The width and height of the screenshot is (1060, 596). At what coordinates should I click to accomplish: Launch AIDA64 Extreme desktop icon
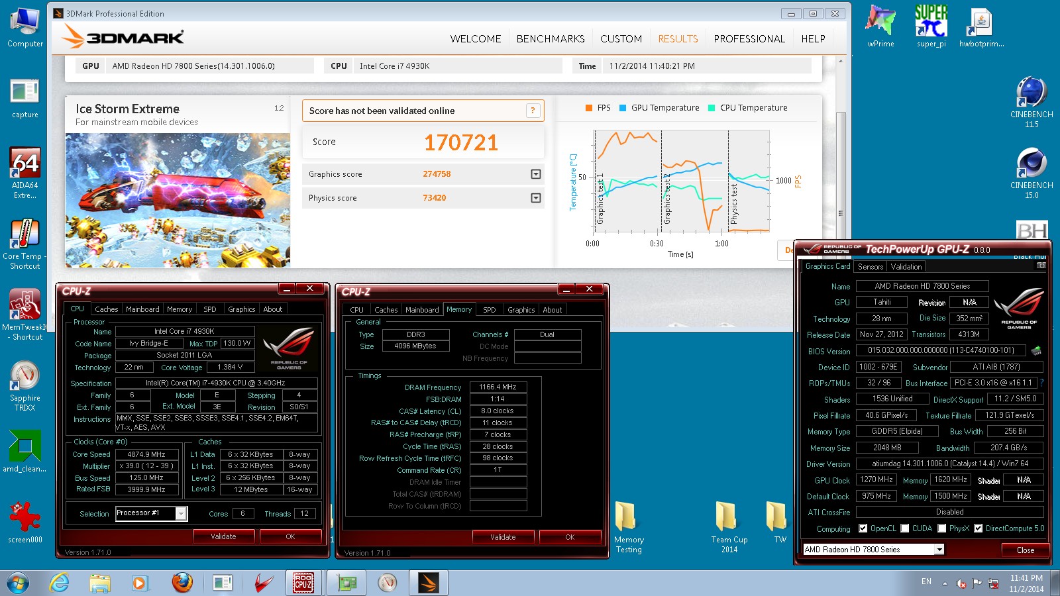(25, 172)
